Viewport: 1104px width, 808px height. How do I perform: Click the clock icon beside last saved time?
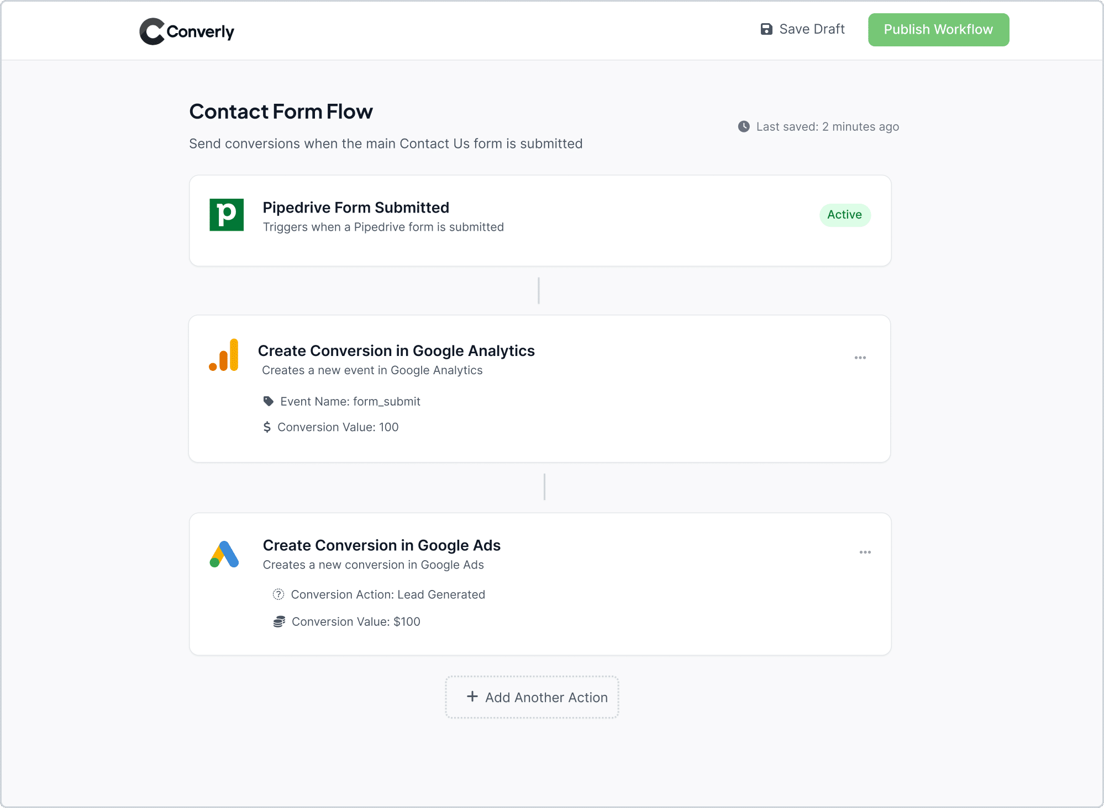pyautogui.click(x=744, y=126)
